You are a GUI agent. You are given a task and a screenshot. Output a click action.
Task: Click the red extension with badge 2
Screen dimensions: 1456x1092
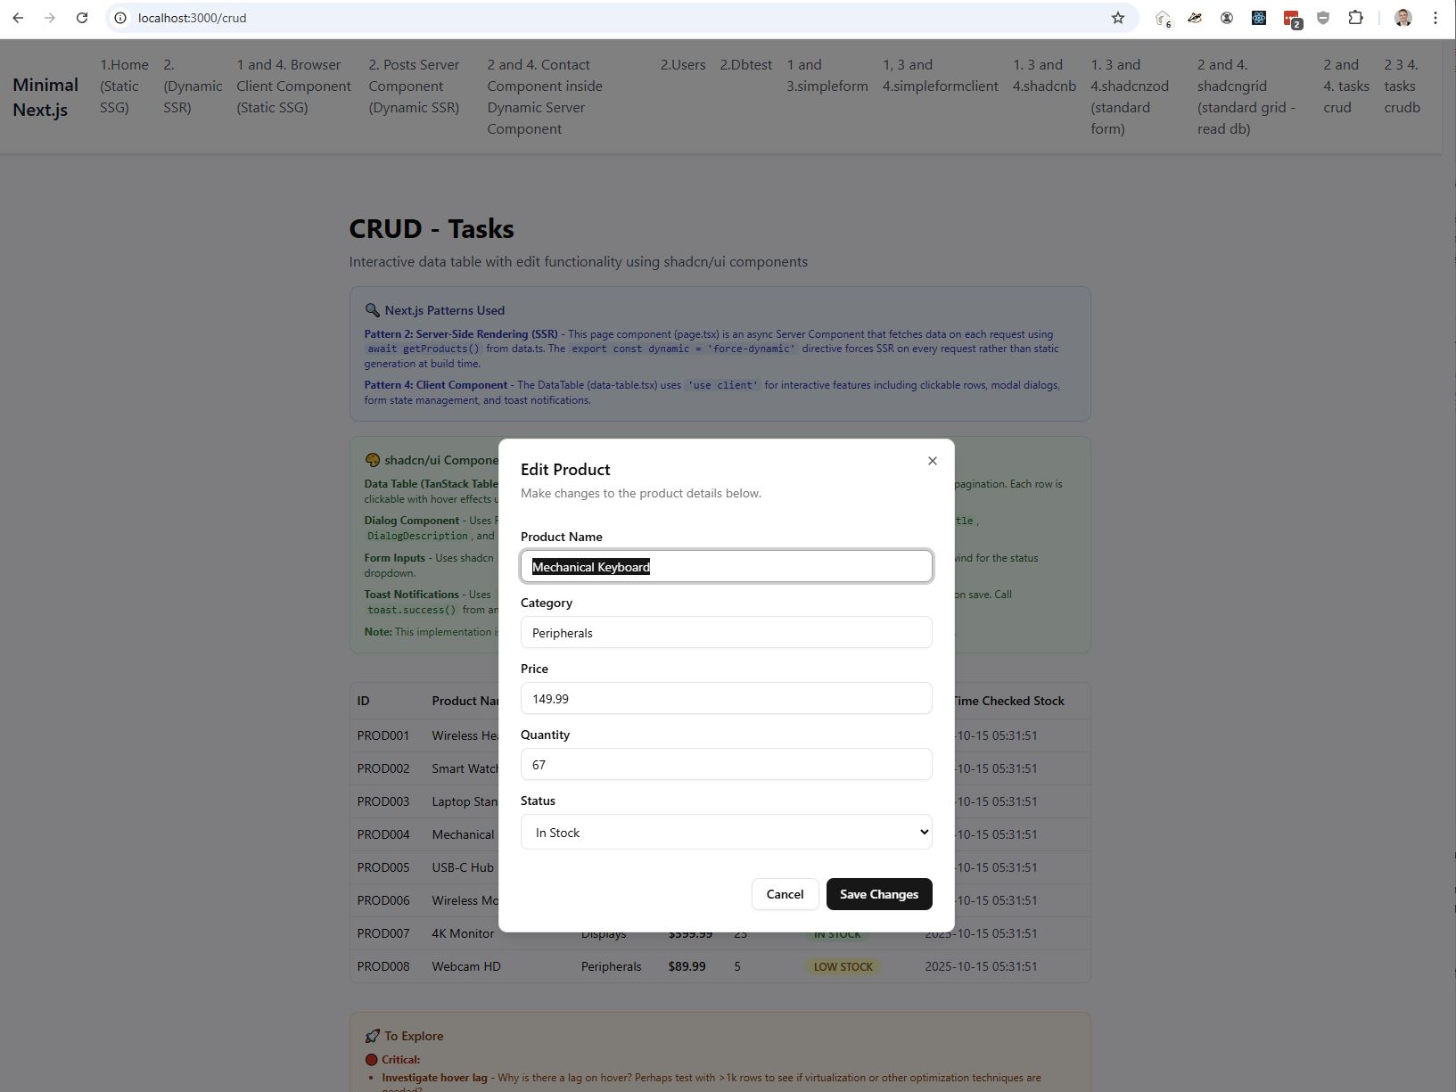(1290, 18)
